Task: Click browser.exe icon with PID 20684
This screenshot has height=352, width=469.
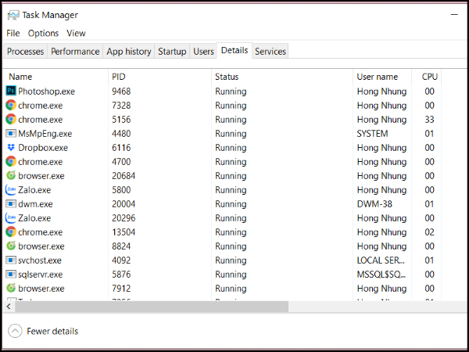Action: [11, 176]
